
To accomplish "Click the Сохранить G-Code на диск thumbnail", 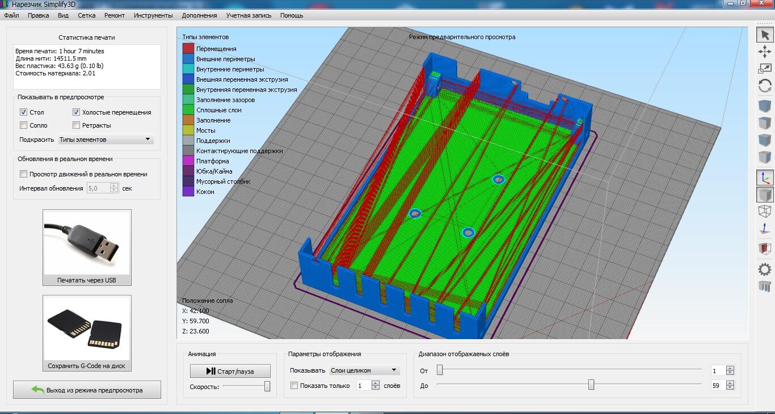I will pos(87,332).
